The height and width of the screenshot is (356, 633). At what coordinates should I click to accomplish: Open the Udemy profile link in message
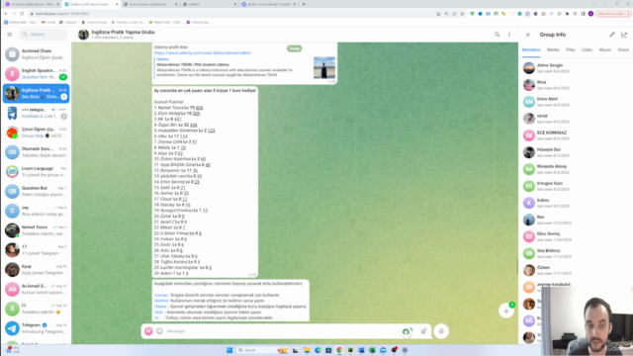click(x=203, y=52)
